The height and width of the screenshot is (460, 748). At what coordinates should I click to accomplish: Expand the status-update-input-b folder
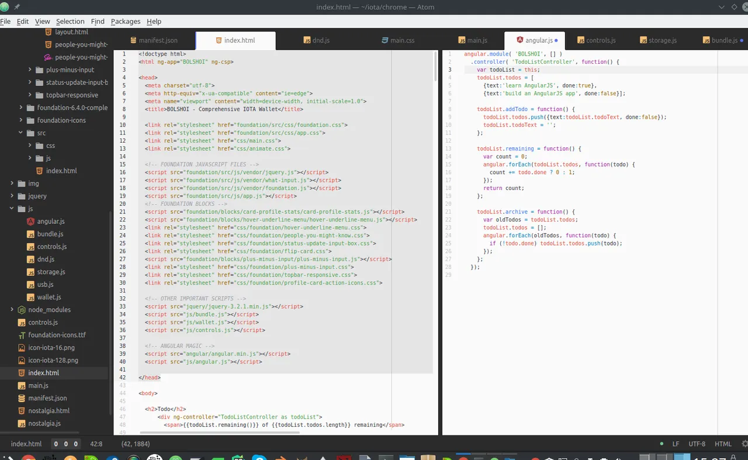pos(30,82)
